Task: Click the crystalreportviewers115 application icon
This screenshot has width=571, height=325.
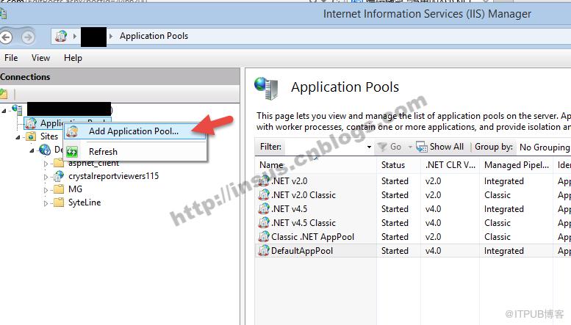Action: 58,176
